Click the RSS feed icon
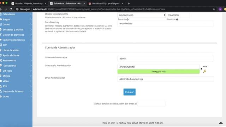The height and width of the screenshot is (127, 226). (1, 86)
